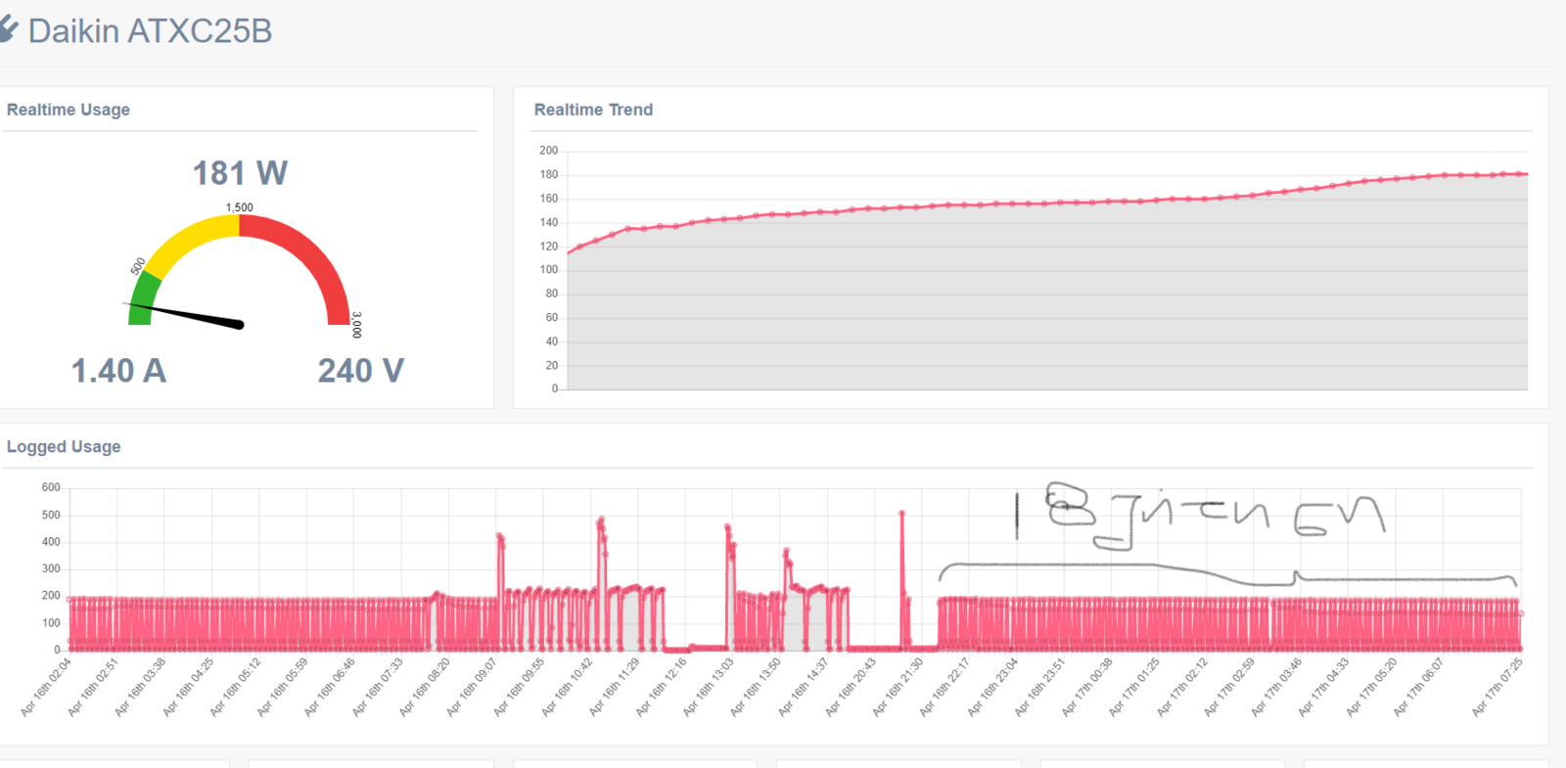1566x768 pixels.
Task: Click the Apr 17th 00:38 axis label
Action: [1086, 688]
